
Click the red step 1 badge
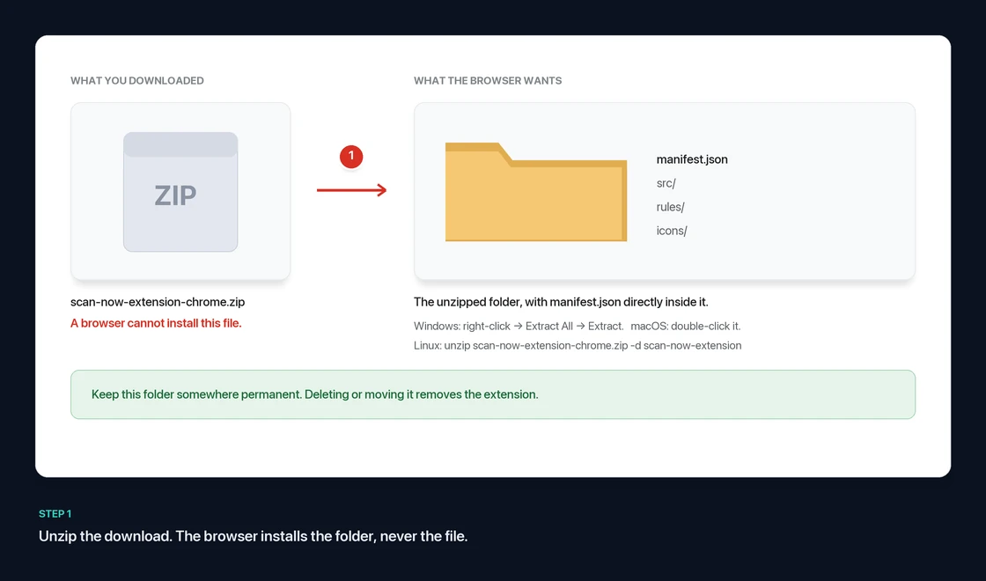click(351, 157)
